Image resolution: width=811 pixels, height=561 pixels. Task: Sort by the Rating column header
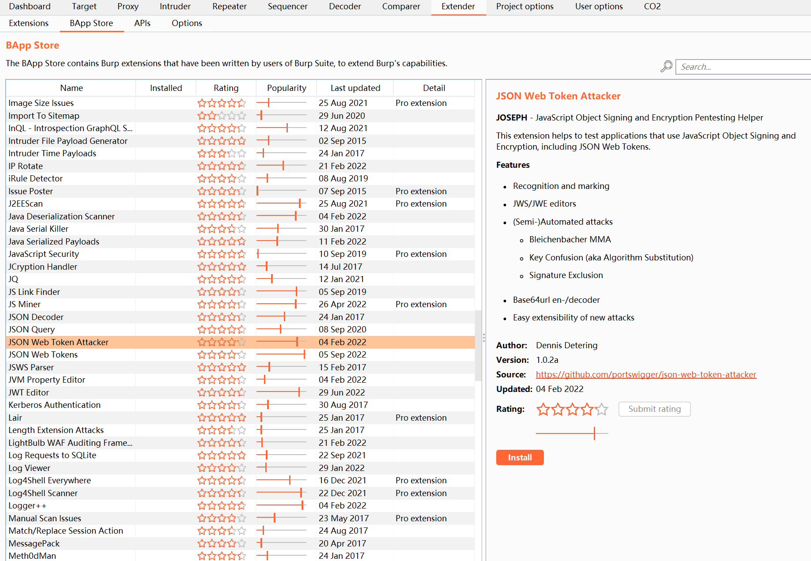pyautogui.click(x=226, y=88)
